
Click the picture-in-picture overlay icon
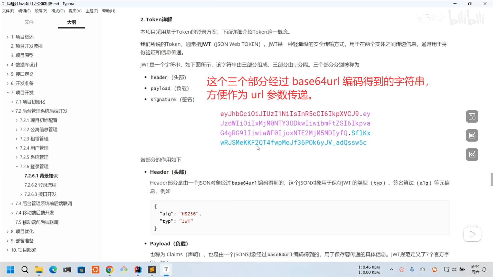coord(472,116)
